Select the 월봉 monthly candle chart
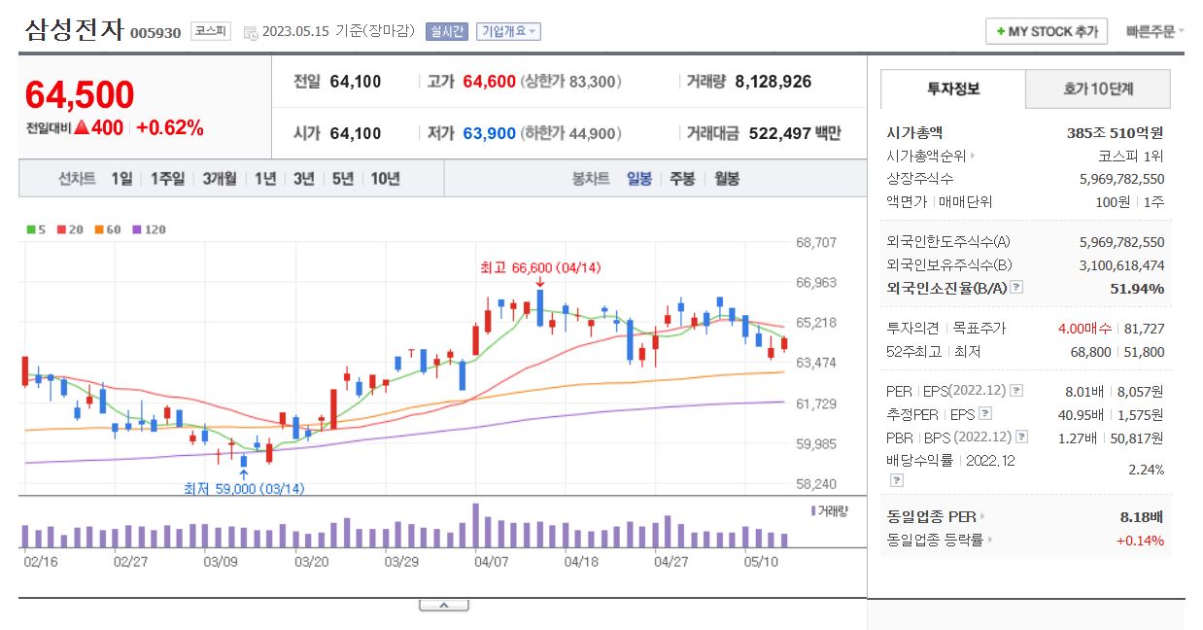 726,179
